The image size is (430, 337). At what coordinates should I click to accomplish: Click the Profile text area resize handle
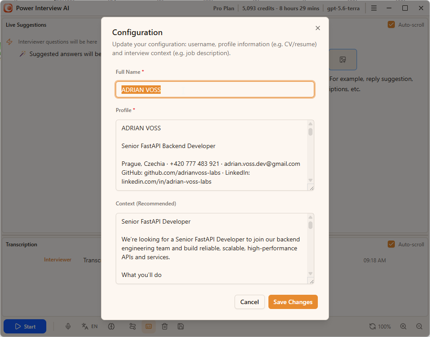(311, 188)
